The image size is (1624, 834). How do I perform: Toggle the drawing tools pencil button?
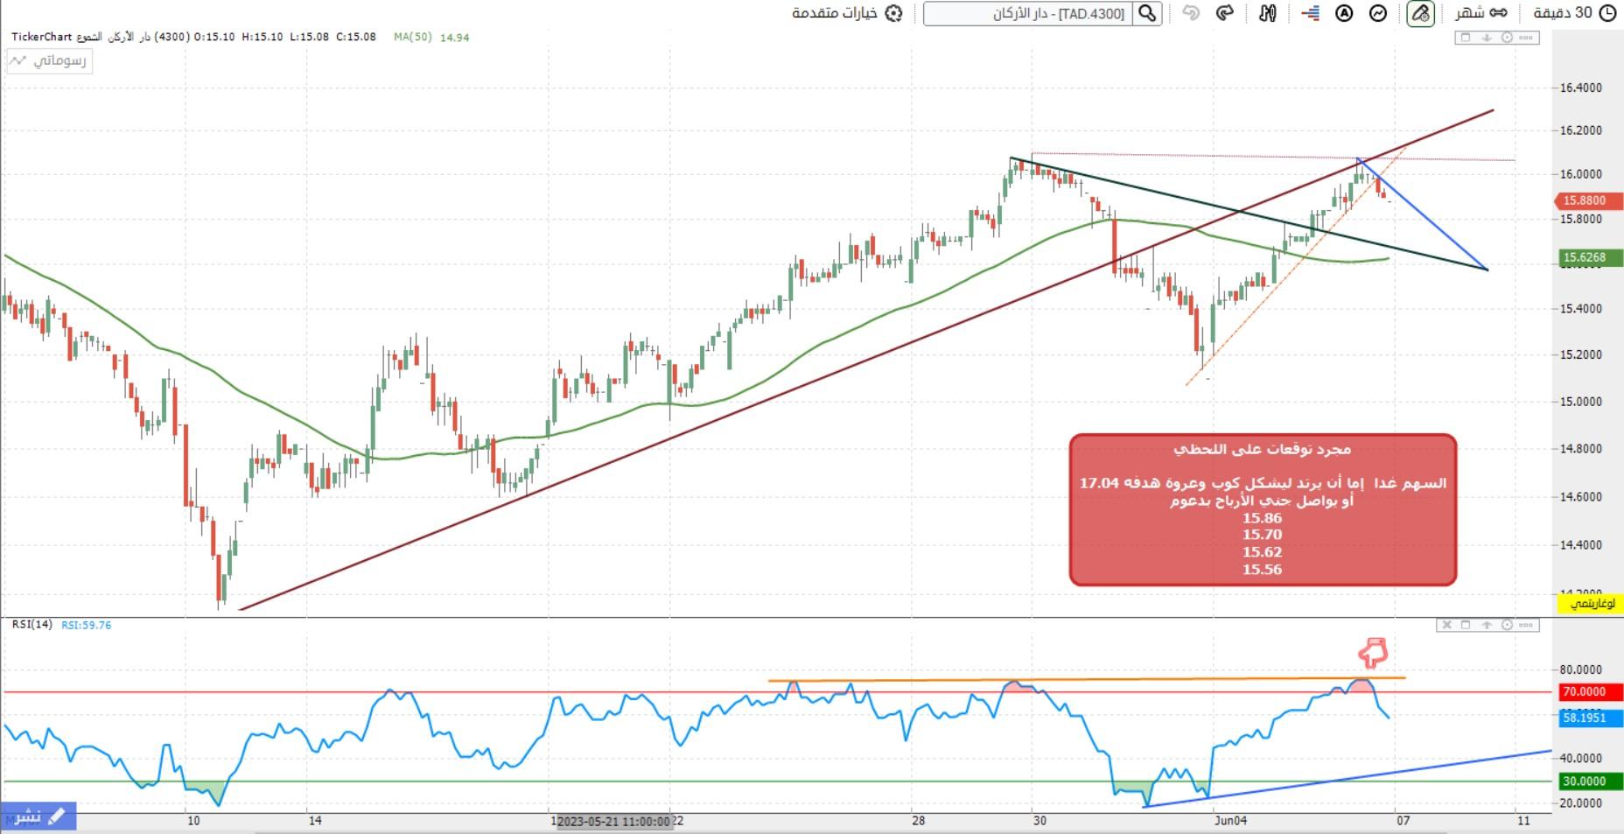1420,13
